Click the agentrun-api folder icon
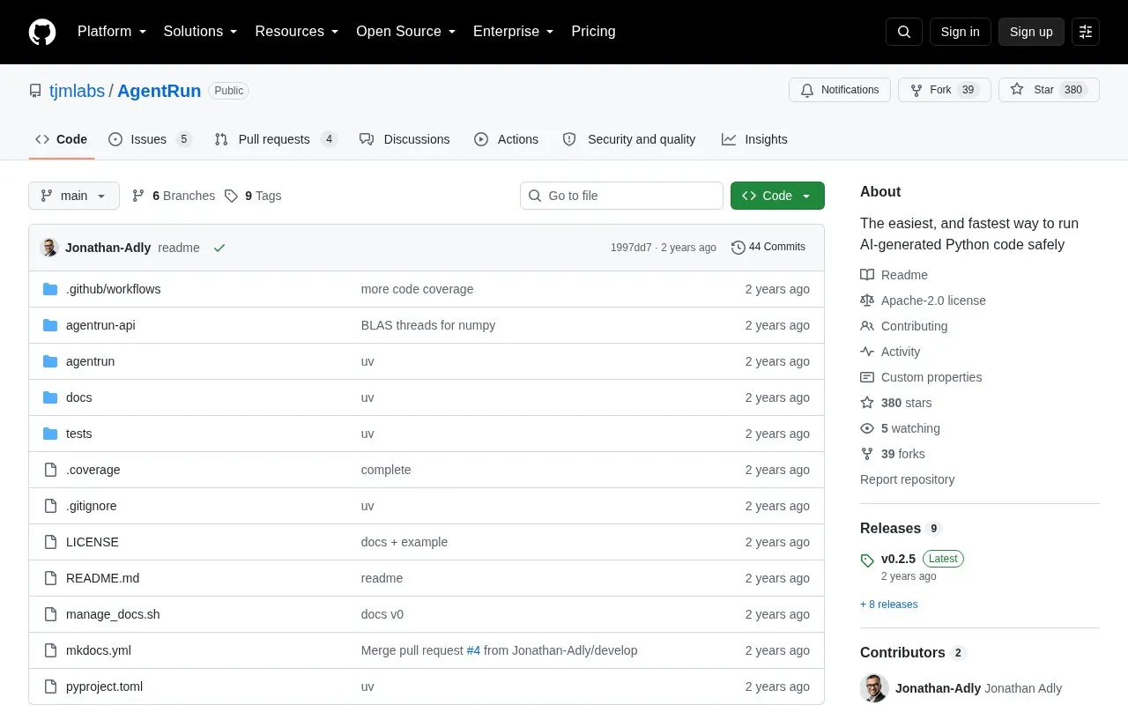The height and width of the screenshot is (705, 1128). point(50,325)
